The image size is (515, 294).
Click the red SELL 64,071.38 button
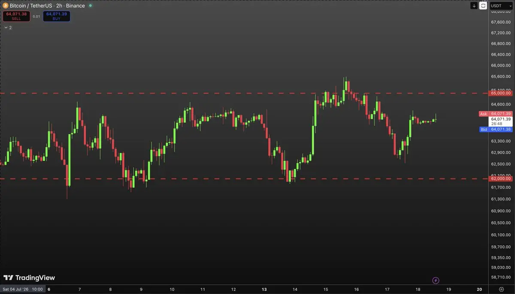click(16, 16)
